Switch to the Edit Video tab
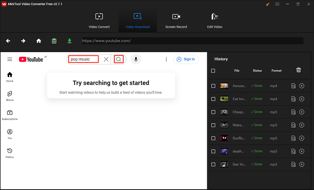This screenshot has width=314, height=190. 215,21
